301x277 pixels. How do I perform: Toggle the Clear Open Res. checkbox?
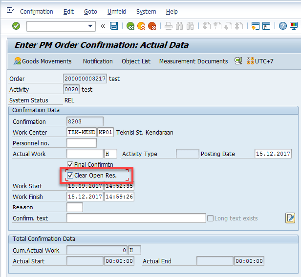coord(70,176)
